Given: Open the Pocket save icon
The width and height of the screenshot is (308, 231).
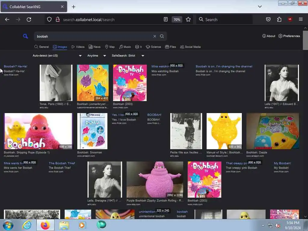Looking at the screenshot, I should point(268,19).
